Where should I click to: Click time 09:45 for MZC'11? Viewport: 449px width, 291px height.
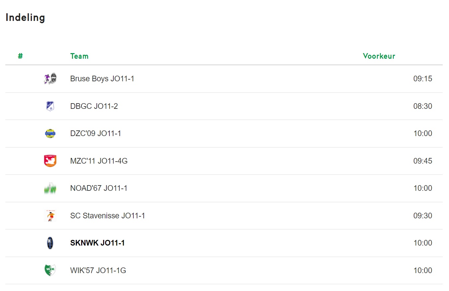point(423,161)
